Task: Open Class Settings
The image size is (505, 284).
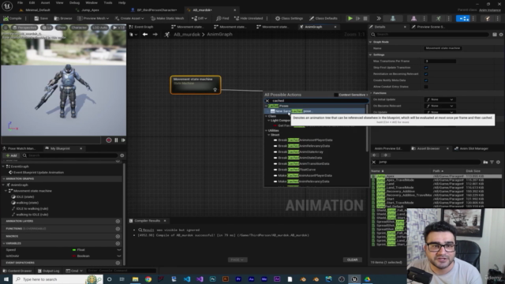Action: coord(289,18)
